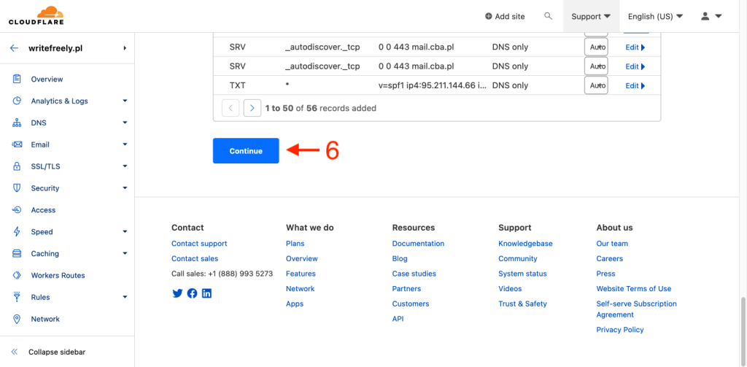Edit the TXT record
This screenshot has width=747, height=367.
635,85
